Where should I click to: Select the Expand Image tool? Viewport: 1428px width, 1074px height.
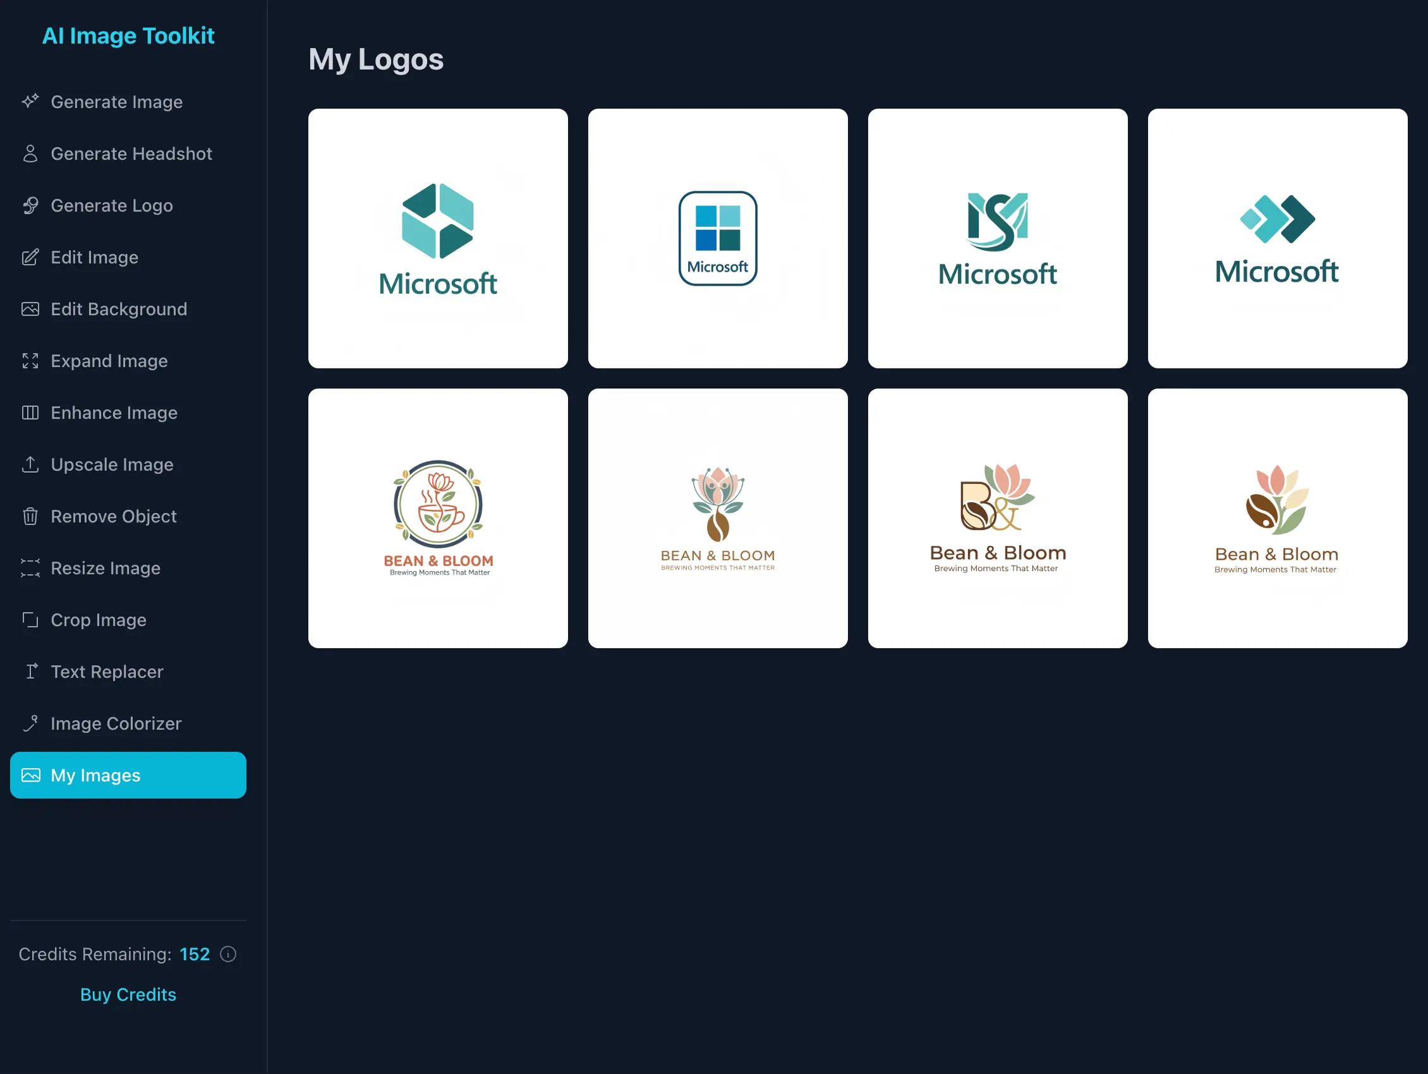[x=109, y=361]
